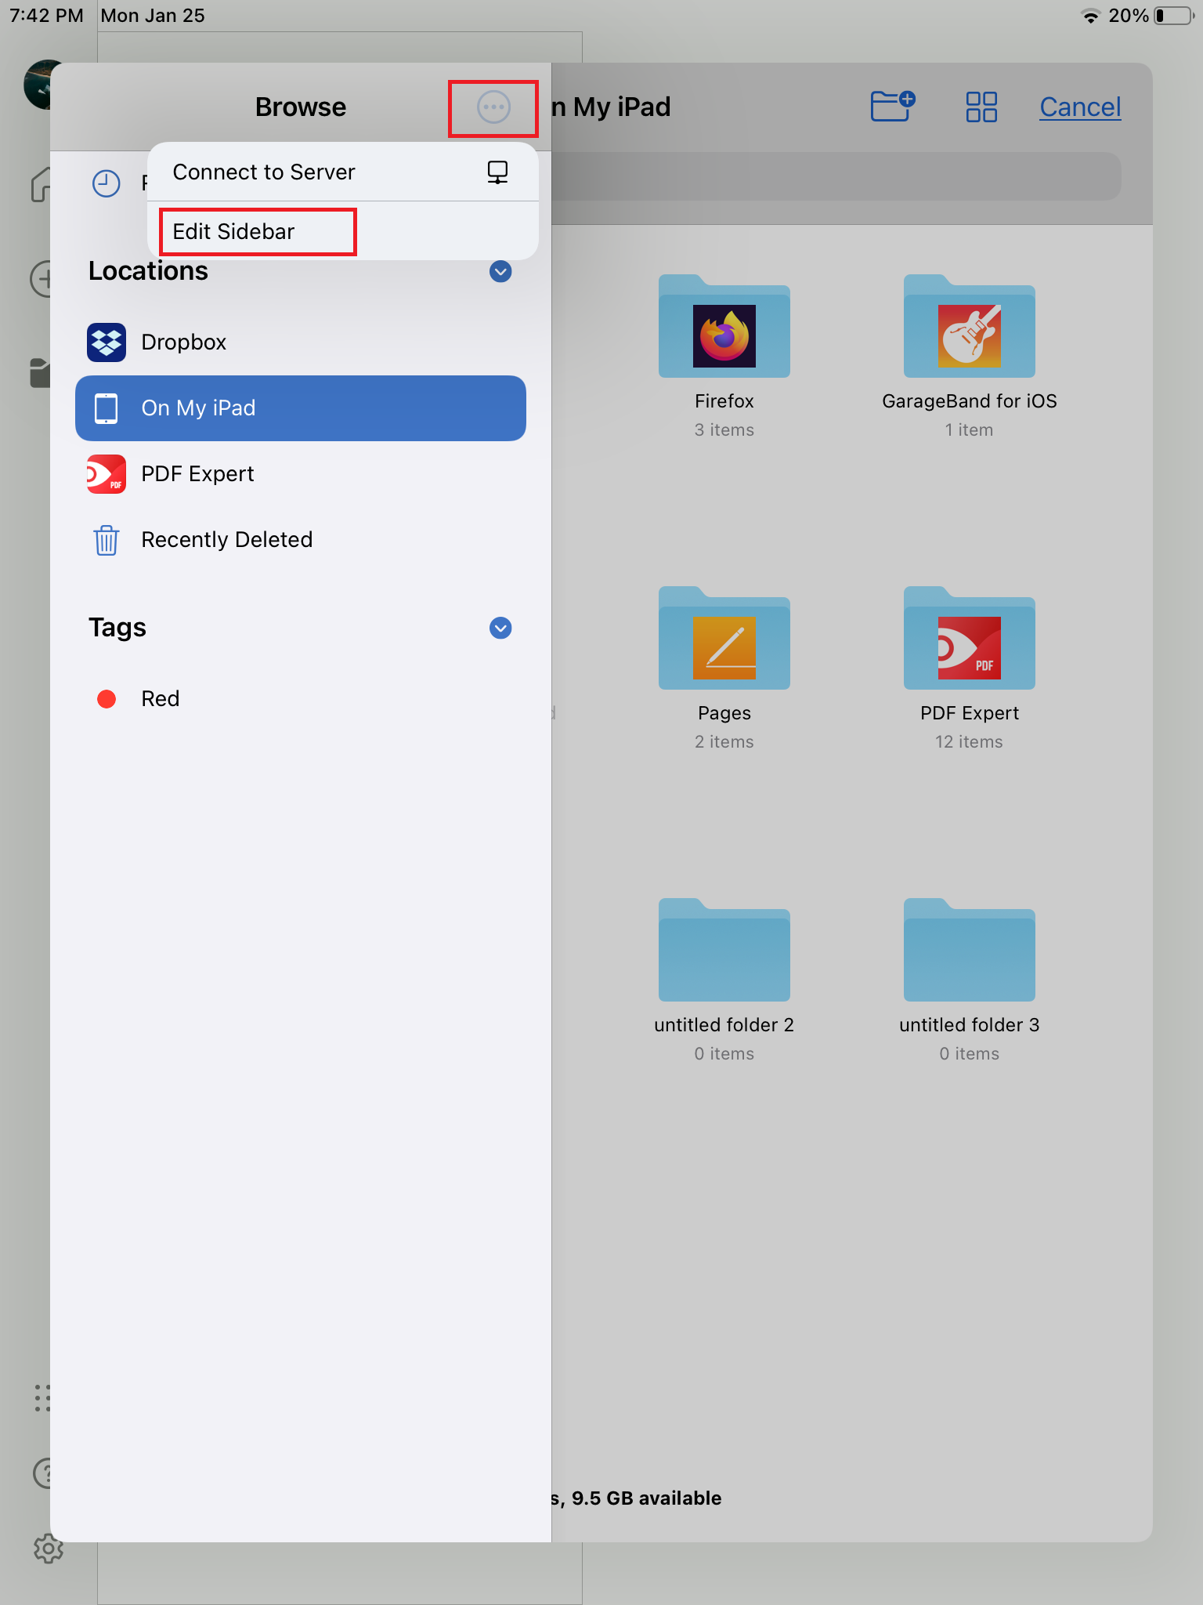Image resolution: width=1203 pixels, height=1605 pixels.
Task: Select Connect to Server menu item
Action: point(343,172)
